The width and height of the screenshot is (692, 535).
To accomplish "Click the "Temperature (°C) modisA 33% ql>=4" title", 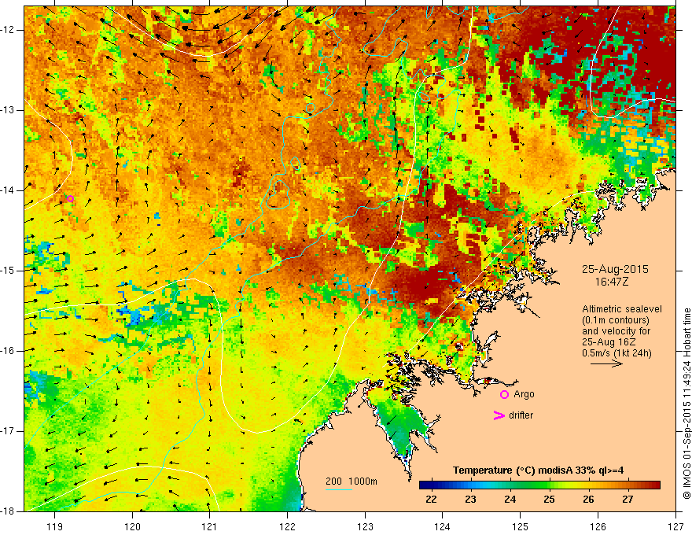I will [x=538, y=470].
